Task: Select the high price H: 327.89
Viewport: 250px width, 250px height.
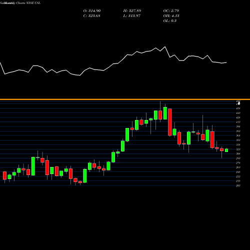Action: (x=132, y=10)
